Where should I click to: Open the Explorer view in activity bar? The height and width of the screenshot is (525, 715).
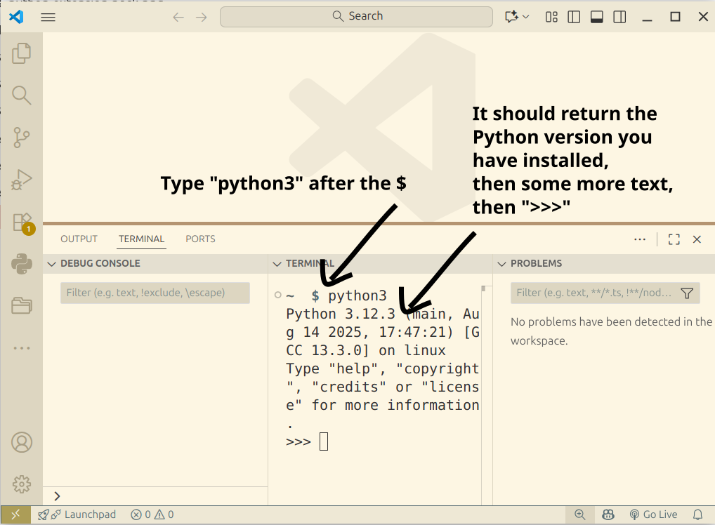click(22, 53)
